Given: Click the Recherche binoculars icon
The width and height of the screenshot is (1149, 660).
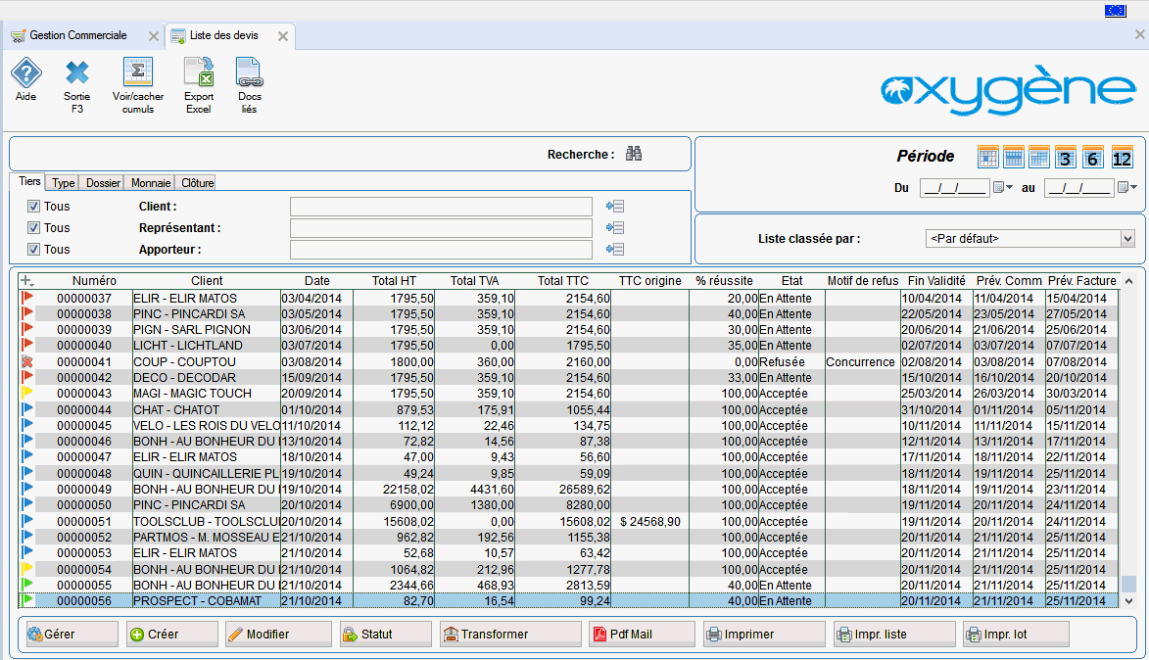Looking at the screenshot, I should [634, 154].
